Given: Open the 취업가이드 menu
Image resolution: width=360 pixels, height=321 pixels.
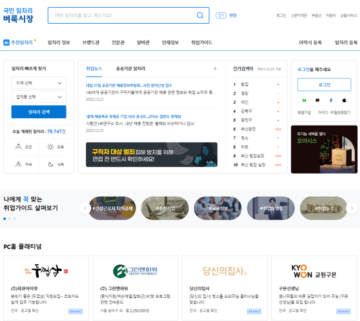Looking at the screenshot, I should pyautogui.click(x=202, y=43).
